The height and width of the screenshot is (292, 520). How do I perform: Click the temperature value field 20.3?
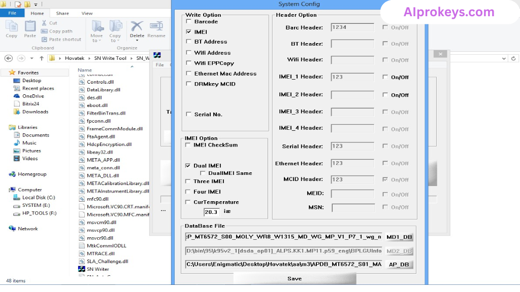(x=211, y=212)
